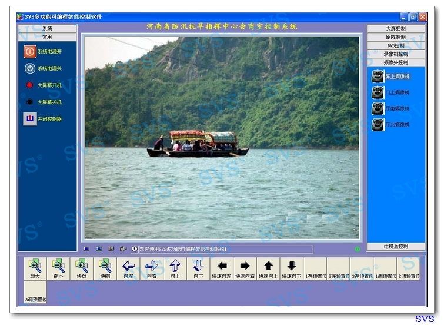Click the 关闭控制器 close controller button
The image size is (444, 325).
pos(30,119)
